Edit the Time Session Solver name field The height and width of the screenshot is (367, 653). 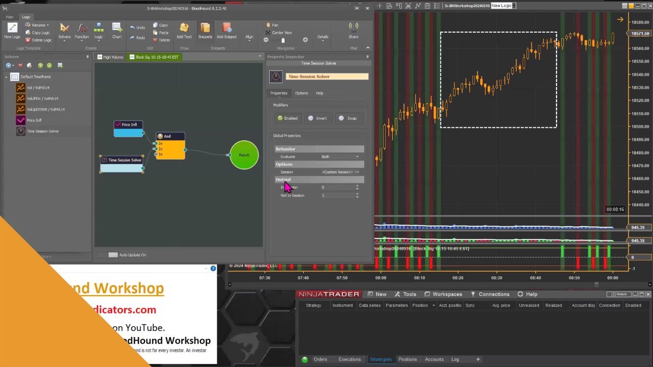[326, 76]
